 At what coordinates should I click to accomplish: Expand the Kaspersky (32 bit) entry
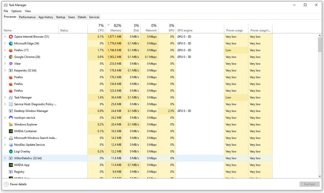click(x=5, y=70)
